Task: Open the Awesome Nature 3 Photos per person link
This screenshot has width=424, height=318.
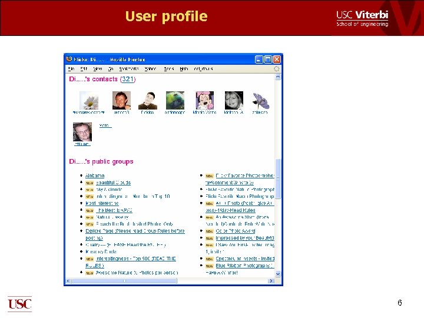Action: pyautogui.click(x=137, y=273)
